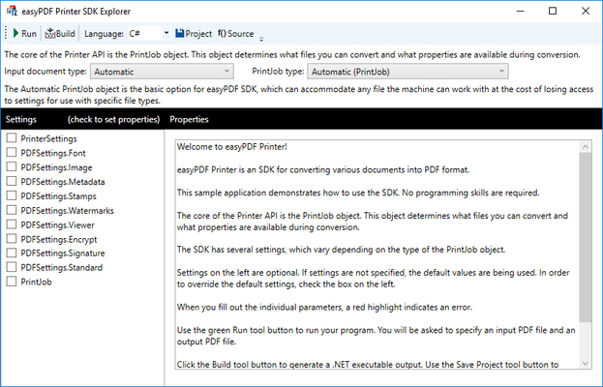
Task: Enable the PDFSettings.Viewer checkbox
Action: click(12, 224)
